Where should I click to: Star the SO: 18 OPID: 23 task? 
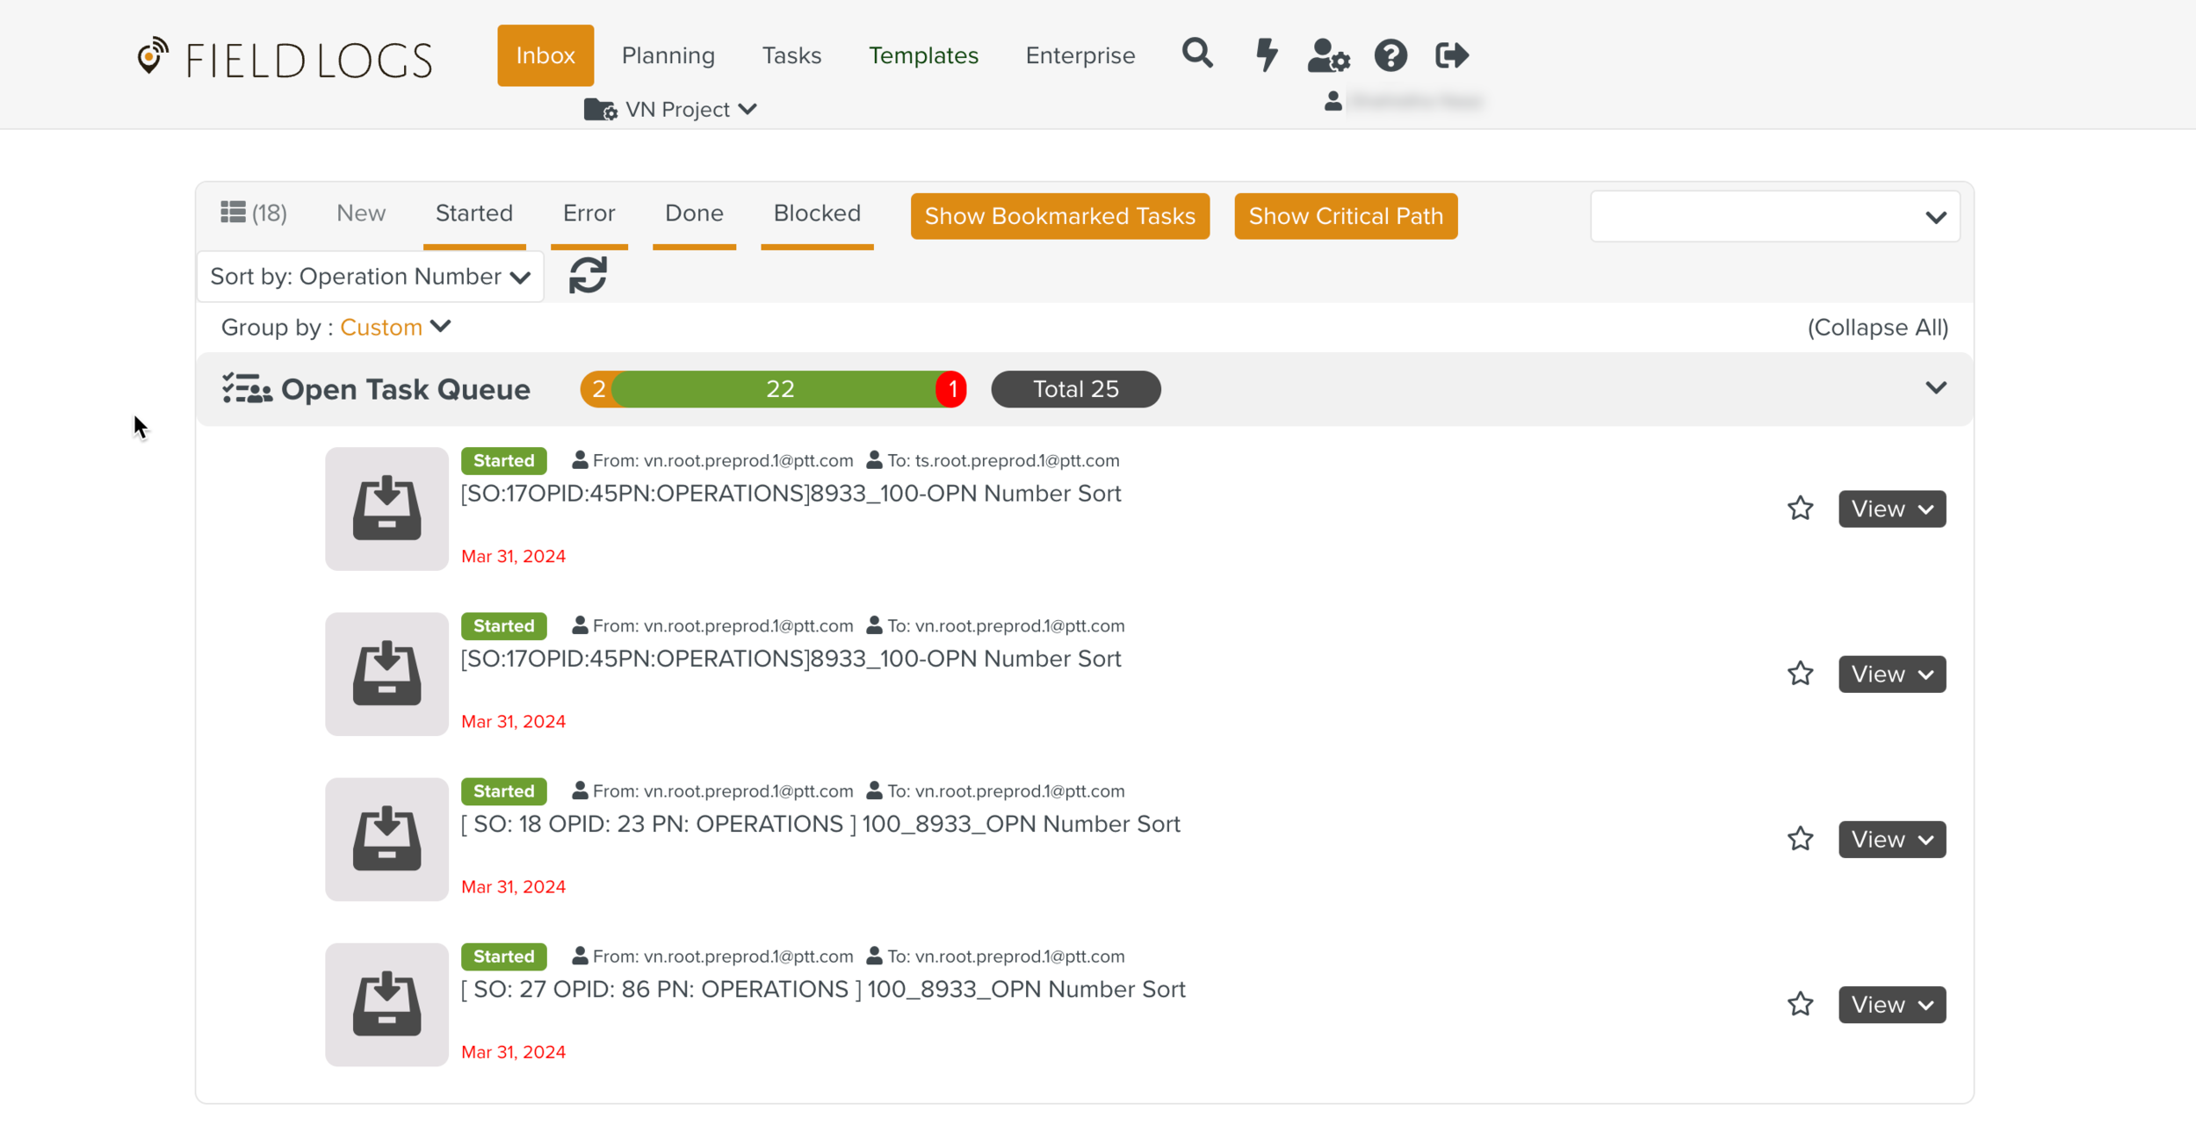(x=1800, y=839)
